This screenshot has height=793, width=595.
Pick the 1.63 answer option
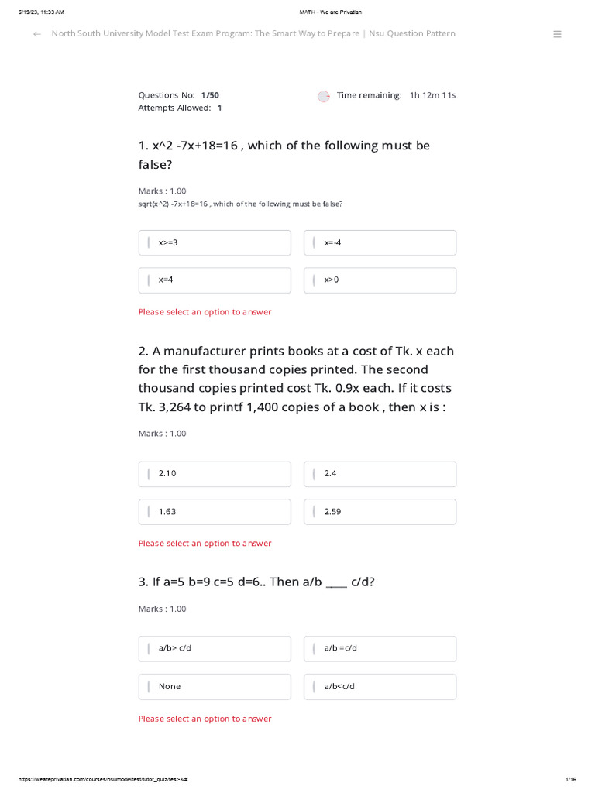click(x=215, y=512)
